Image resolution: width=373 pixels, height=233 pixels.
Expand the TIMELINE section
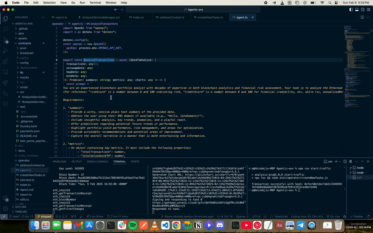[x=29, y=212]
